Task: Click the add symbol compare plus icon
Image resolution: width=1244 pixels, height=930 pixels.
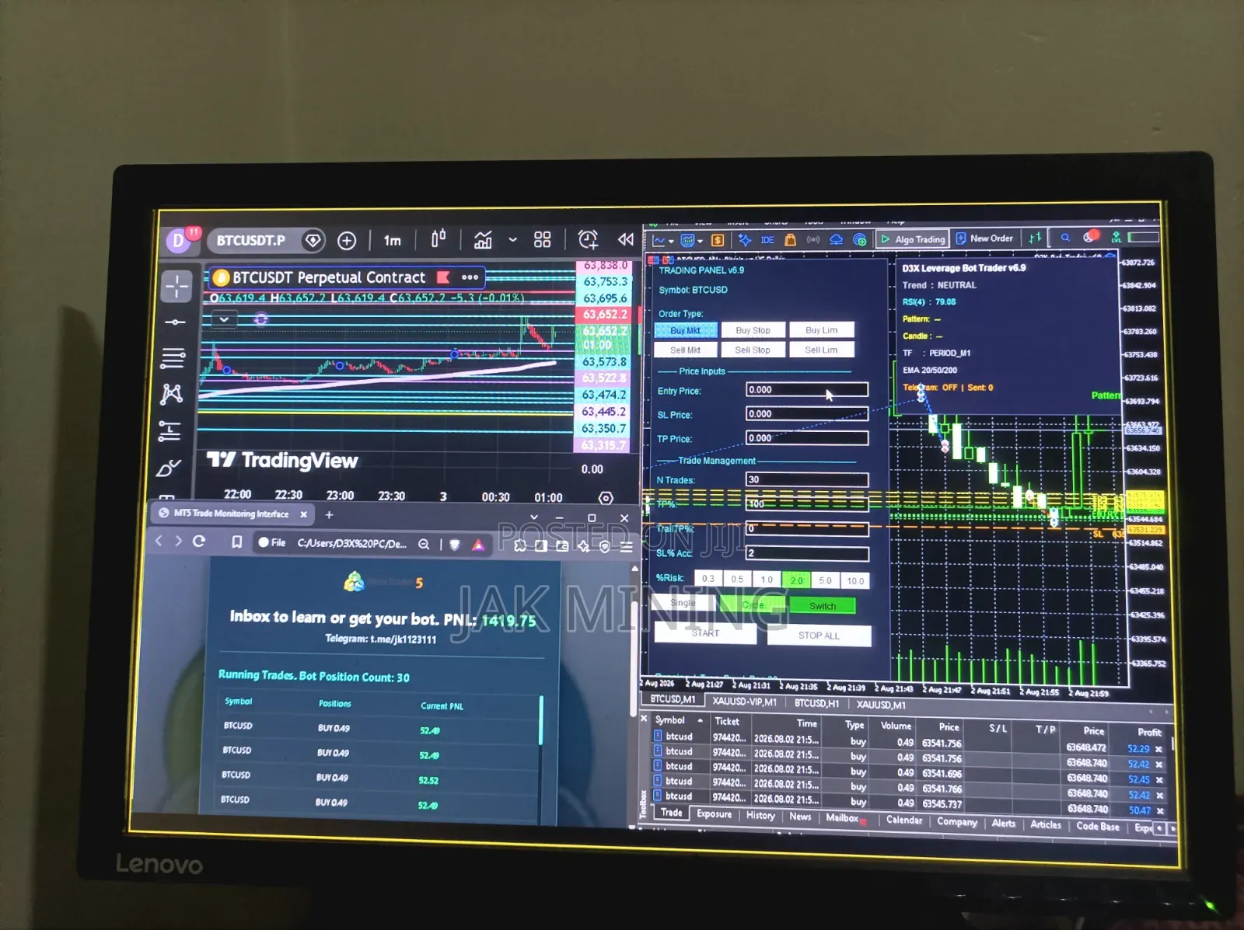Action: pyautogui.click(x=347, y=241)
